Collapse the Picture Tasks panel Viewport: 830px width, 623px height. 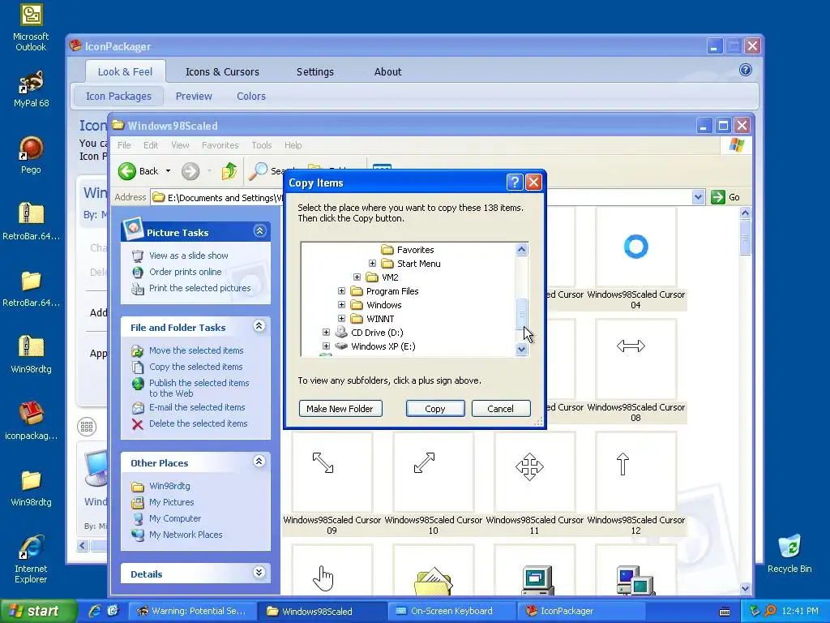(x=259, y=231)
